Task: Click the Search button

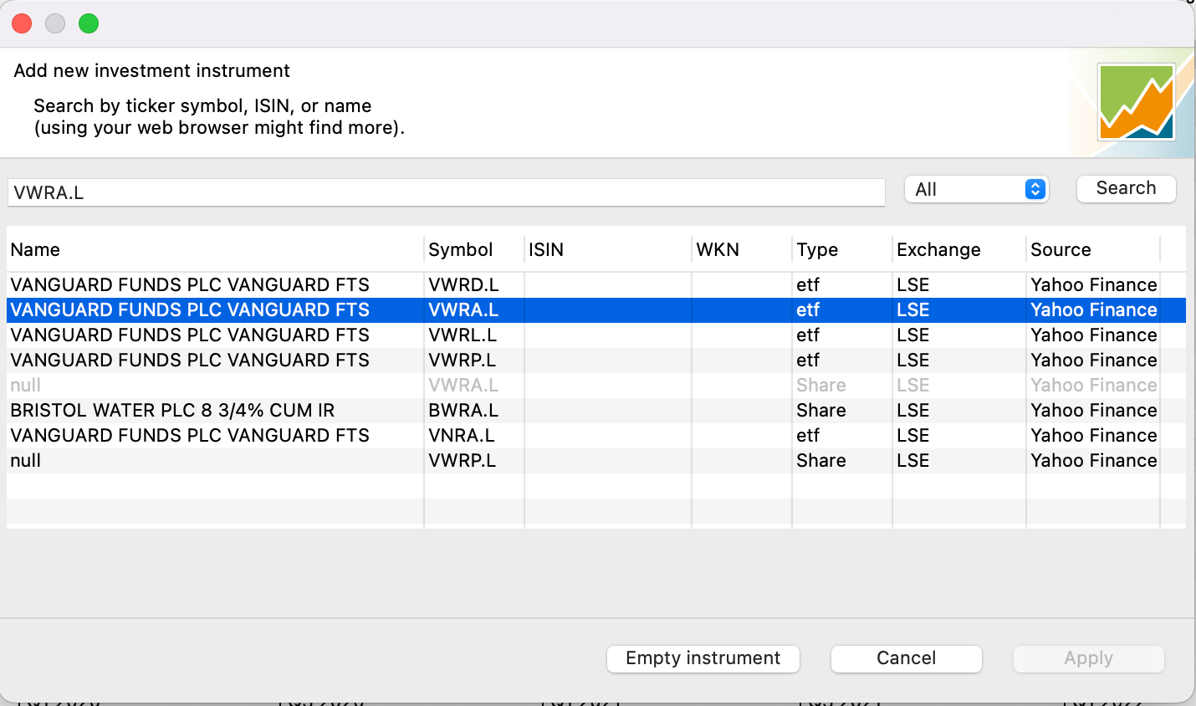Action: [x=1126, y=188]
